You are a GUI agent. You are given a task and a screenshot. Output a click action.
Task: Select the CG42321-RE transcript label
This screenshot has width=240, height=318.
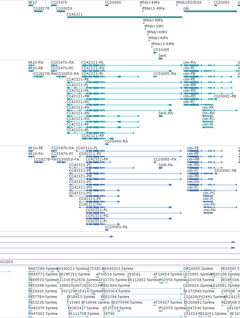(78, 79)
